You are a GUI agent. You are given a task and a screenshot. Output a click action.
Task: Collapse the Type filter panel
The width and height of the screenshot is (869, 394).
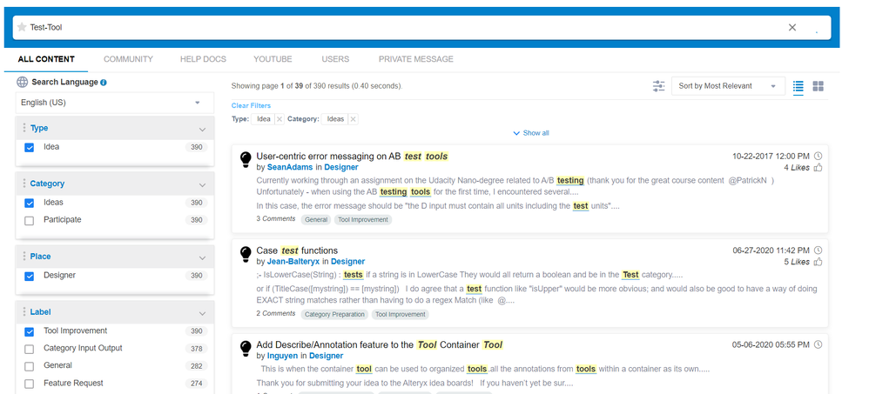[202, 129]
